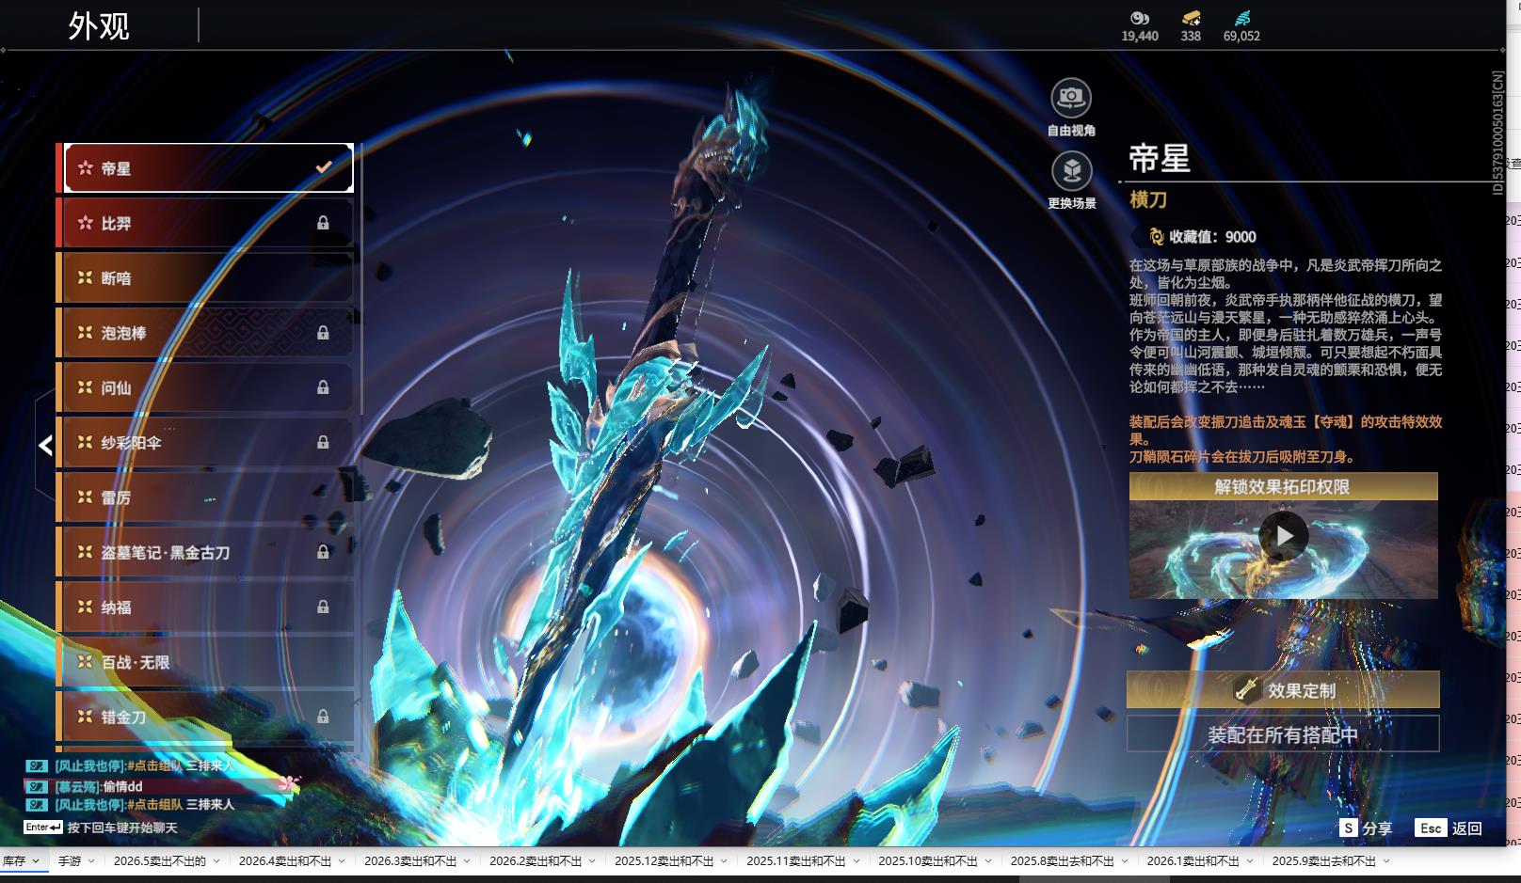Open dropdown arrow on 2026.4卖出和不出 tab
Screen dimensions: 1521x883
pos(341,861)
